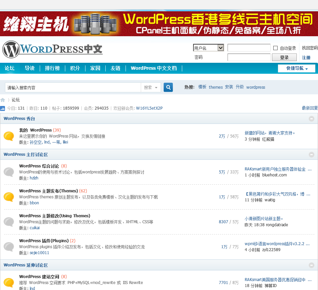Click the 请输入搜索内容 search box

(73, 87)
